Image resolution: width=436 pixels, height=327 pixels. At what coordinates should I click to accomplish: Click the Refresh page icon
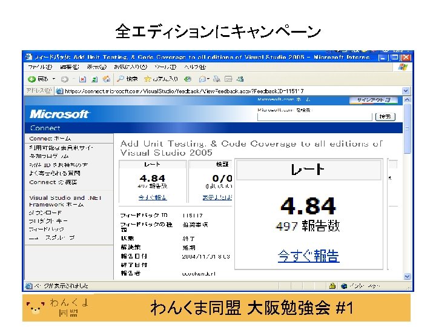coord(94,79)
